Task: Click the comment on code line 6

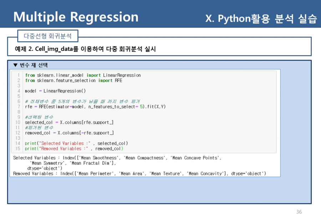Action: 82,101
